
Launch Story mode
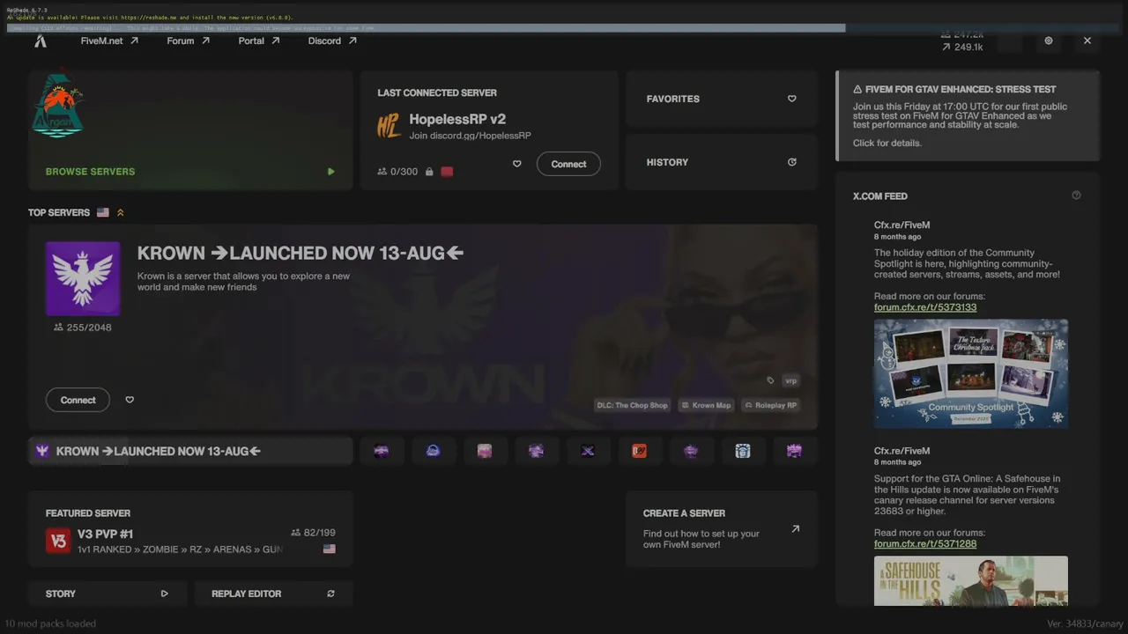click(108, 593)
